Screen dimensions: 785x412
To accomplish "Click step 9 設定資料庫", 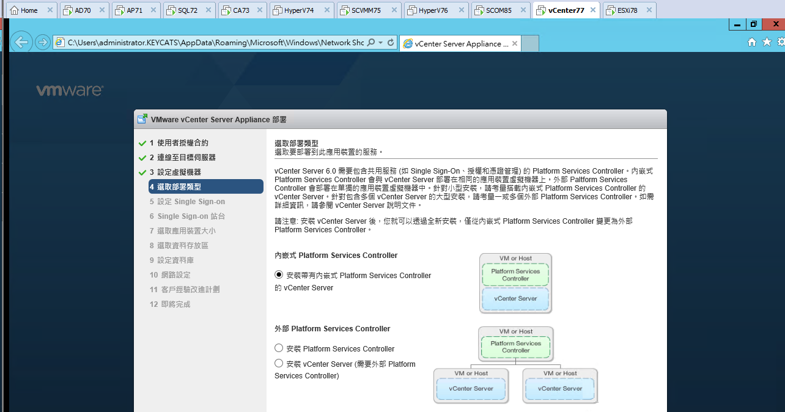I will [x=171, y=260].
